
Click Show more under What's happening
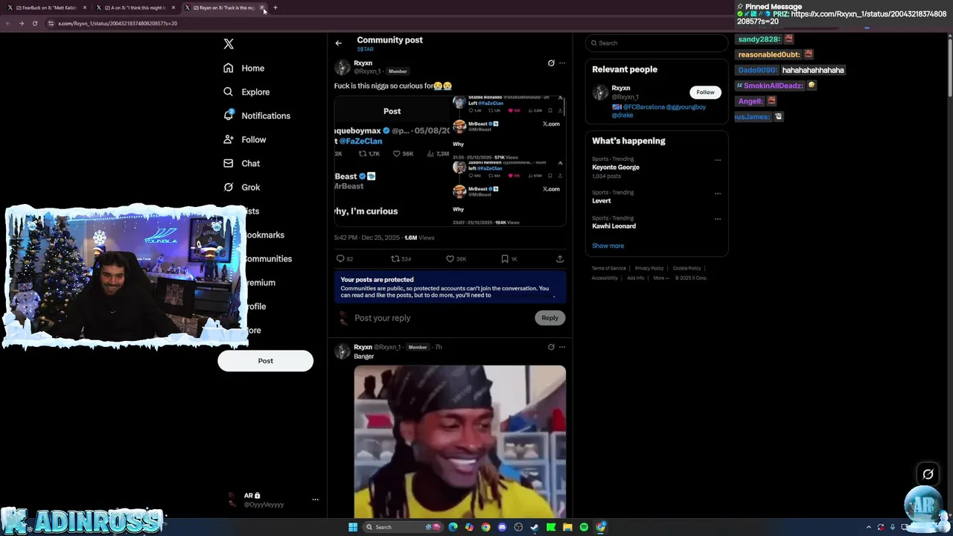[608, 246]
